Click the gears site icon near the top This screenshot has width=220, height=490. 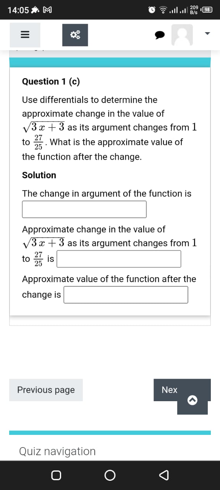75,34
